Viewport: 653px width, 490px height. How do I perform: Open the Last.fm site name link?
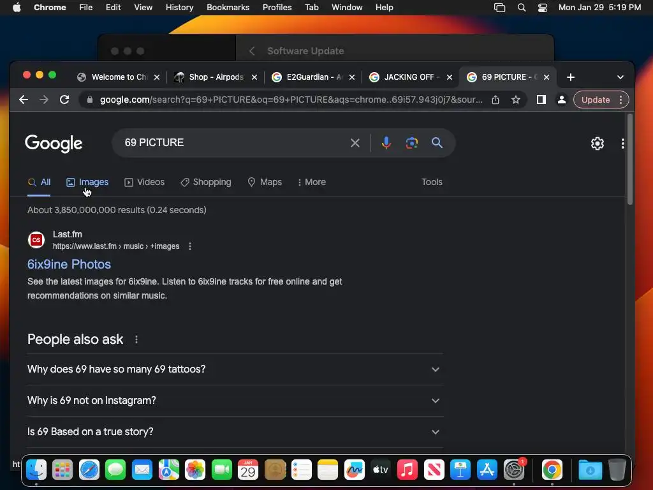point(67,234)
